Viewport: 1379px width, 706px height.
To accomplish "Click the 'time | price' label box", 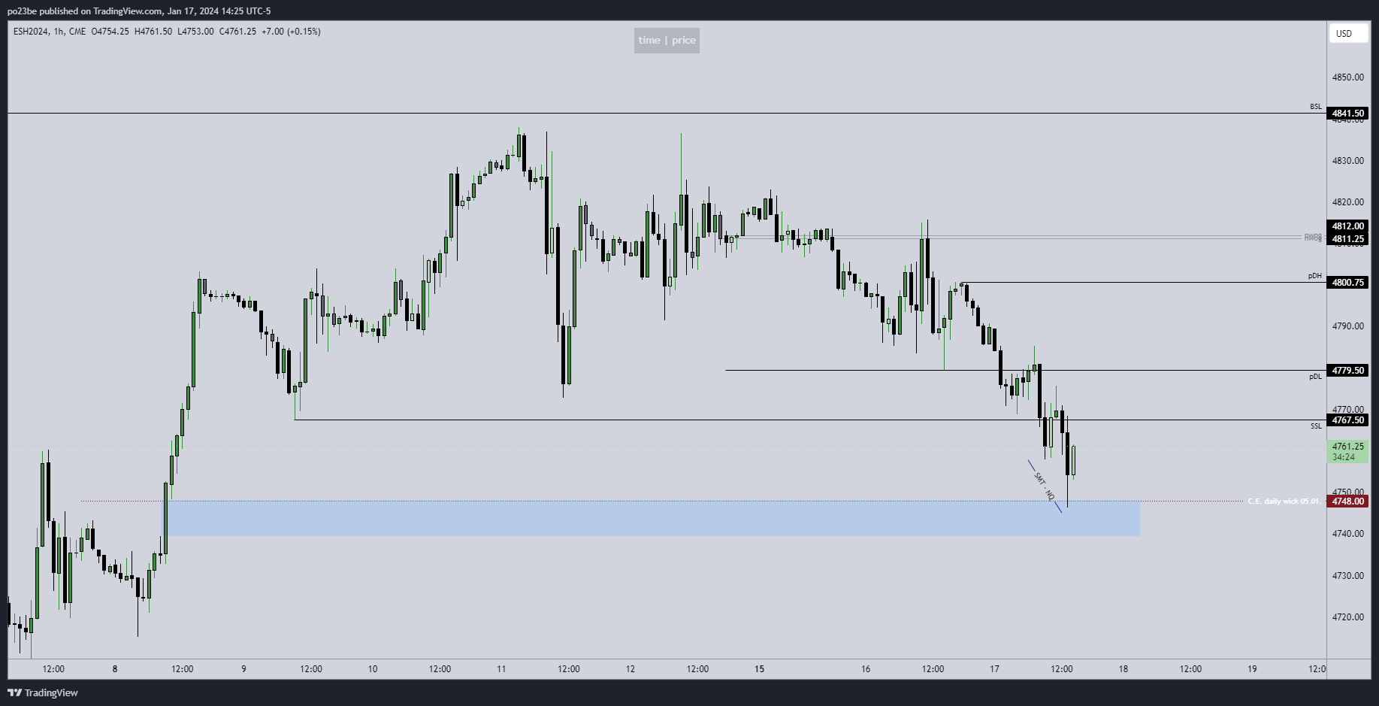I will pyautogui.click(x=667, y=41).
